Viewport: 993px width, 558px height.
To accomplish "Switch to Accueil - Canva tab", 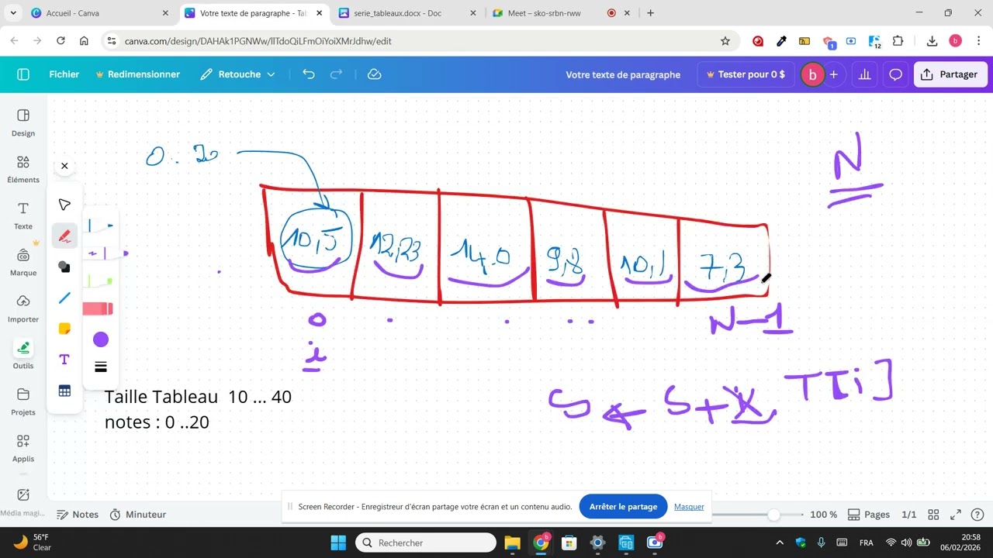I will 99,13.
